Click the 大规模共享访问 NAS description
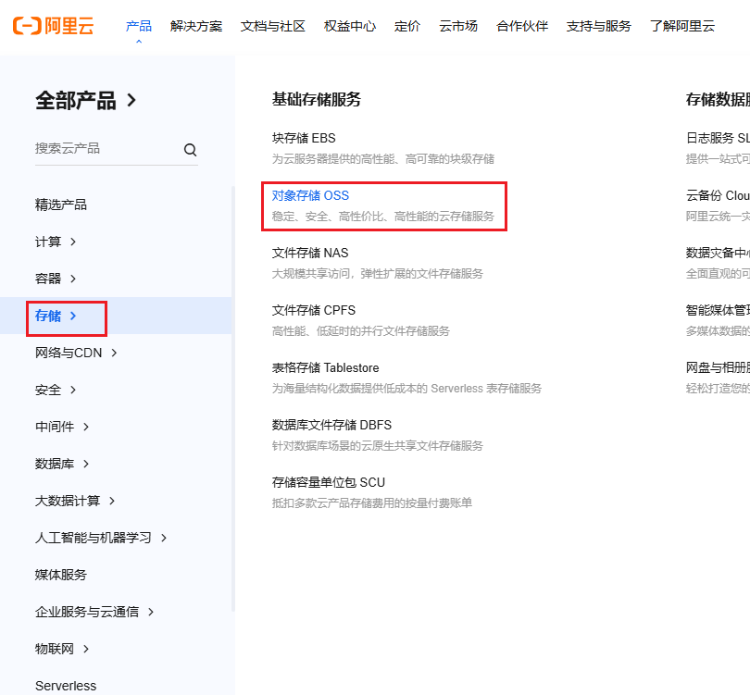The image size is (750, 695). 378,273
